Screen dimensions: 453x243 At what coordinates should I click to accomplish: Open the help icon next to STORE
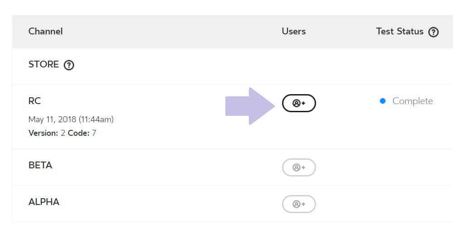[69, 65]
